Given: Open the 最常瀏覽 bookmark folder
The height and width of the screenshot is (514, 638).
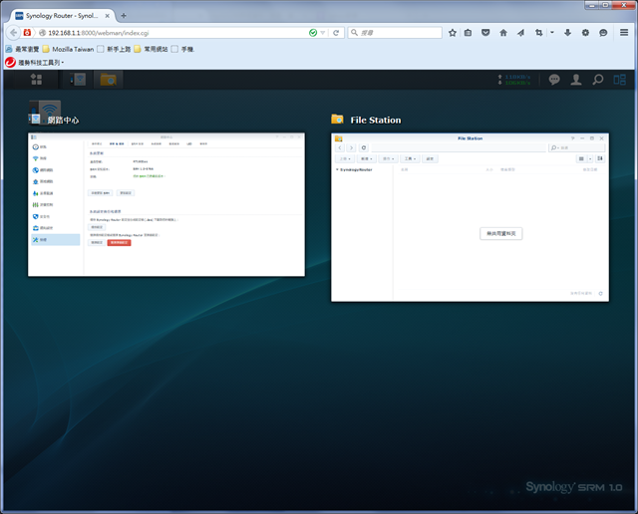Looking at the screenshot, I should point(22,49).
